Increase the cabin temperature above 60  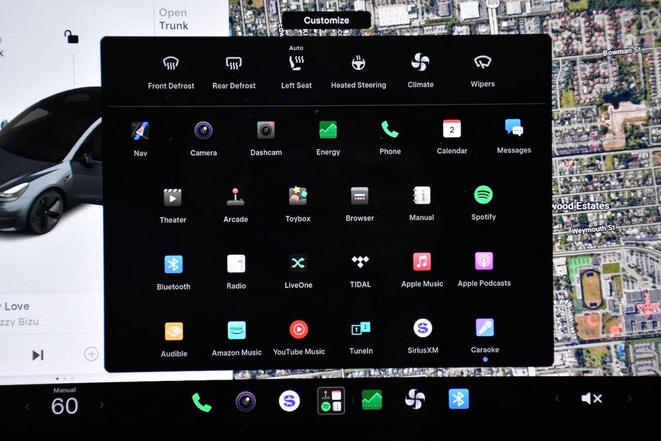[x=101, y=405]
